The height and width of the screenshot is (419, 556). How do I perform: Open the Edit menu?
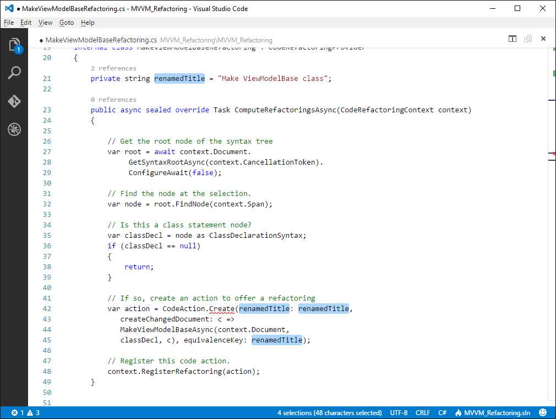click(26, 23)
